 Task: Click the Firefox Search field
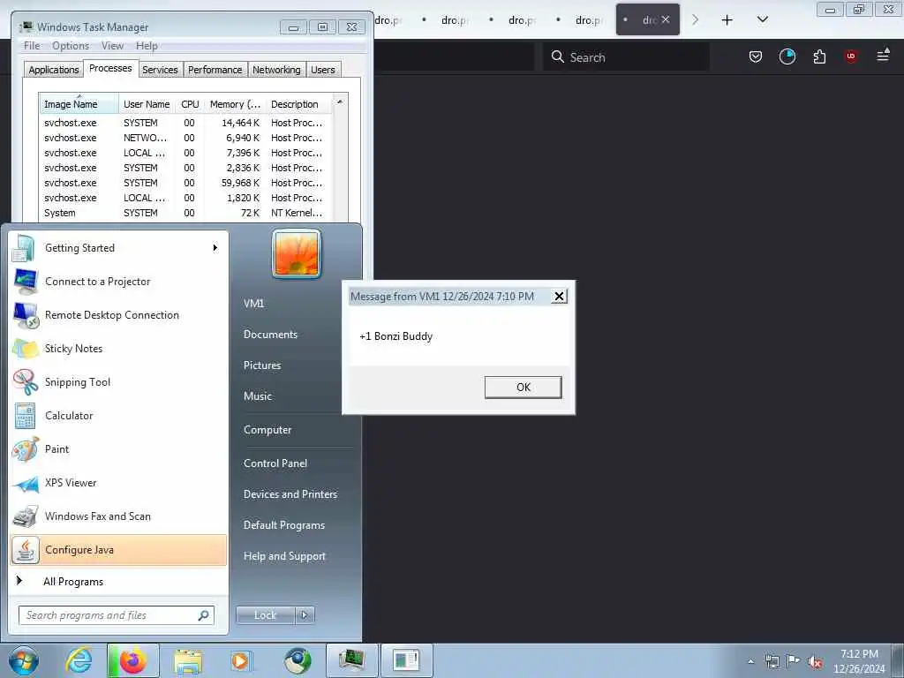click(626, 57)
